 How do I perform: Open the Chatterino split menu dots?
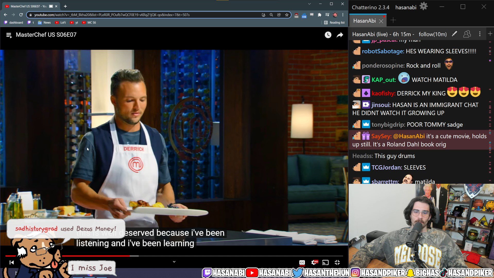click(x=480, y=34)
